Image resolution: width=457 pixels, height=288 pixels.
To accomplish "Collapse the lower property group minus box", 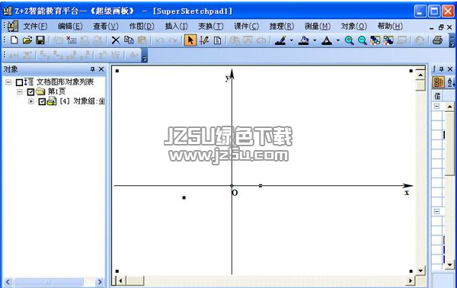I will point(436,211).
